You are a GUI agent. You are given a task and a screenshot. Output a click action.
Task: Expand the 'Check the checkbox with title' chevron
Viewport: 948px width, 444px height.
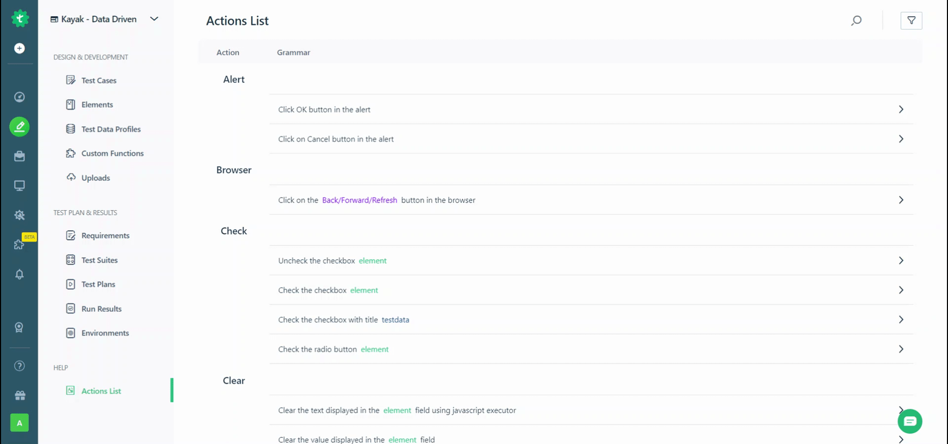(901, 319)
